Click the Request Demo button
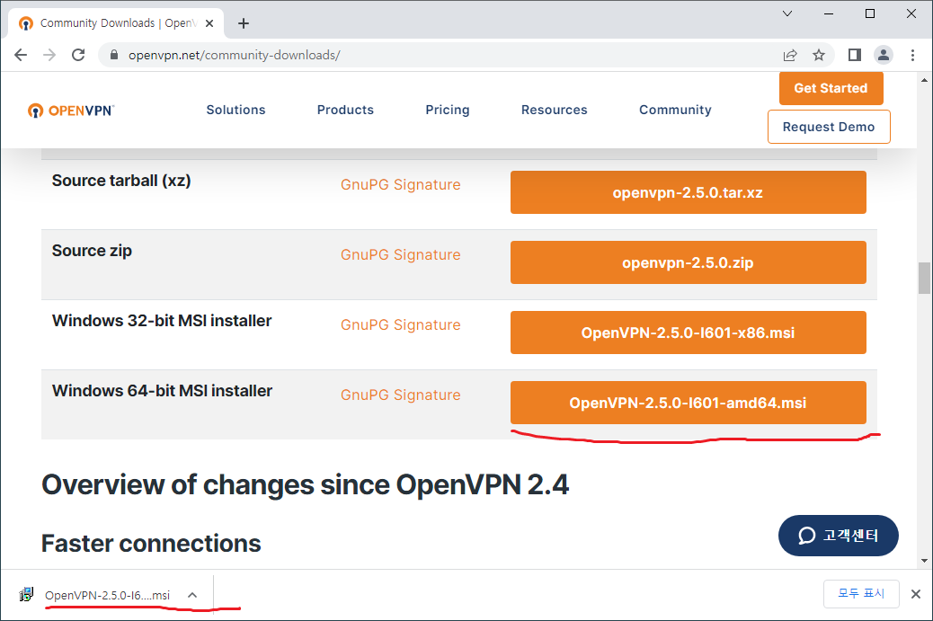The width and height of the screenshot is (933, 621). coord(829,127)
